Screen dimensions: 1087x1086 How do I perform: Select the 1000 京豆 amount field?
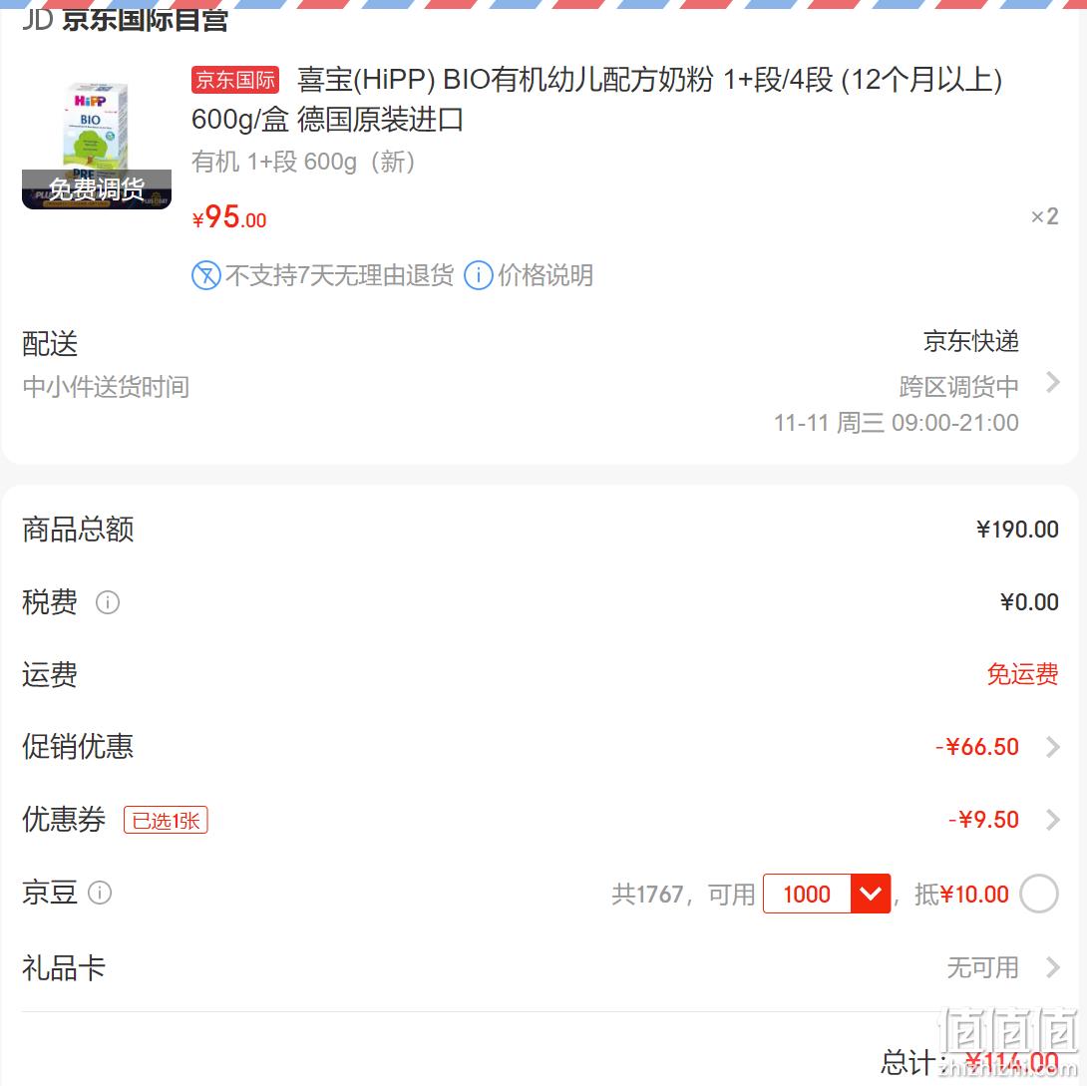point(807,894)
